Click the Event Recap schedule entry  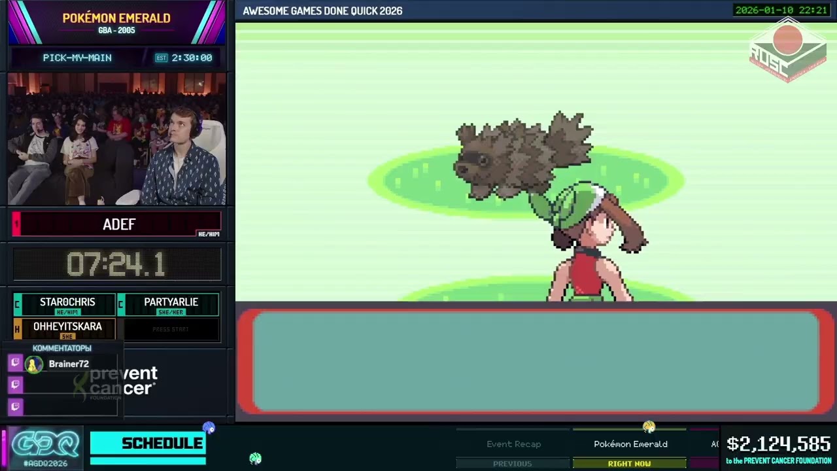pos(513,444)
